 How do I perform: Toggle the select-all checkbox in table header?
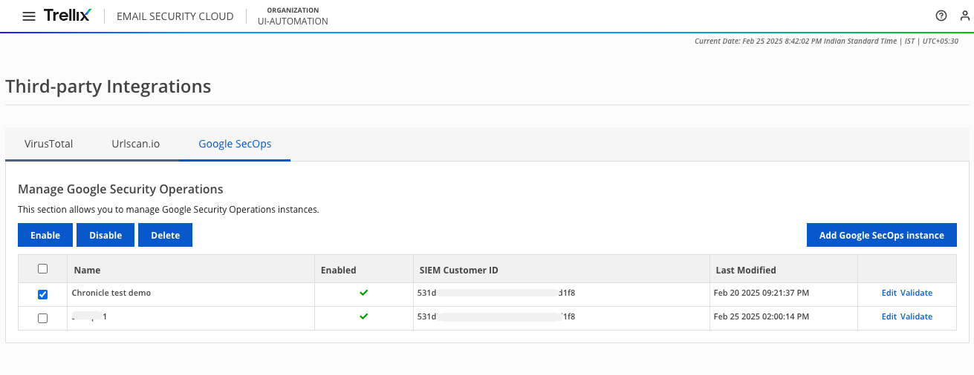(42, 269)
